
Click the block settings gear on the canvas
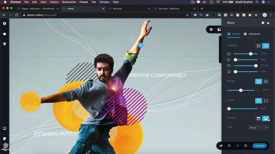tap(211, 30)
